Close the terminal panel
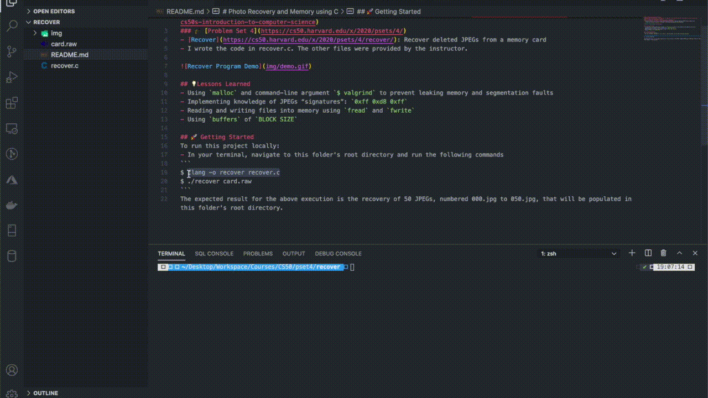The image size is (708, 398). (x=695, y=253)
